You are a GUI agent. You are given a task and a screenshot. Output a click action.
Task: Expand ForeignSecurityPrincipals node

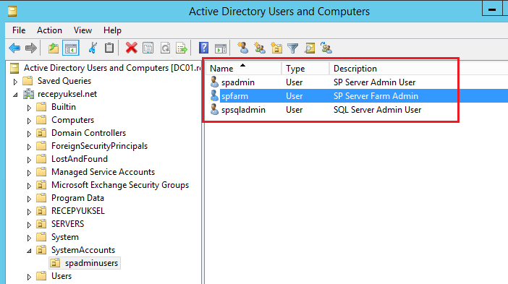(29, 147)
